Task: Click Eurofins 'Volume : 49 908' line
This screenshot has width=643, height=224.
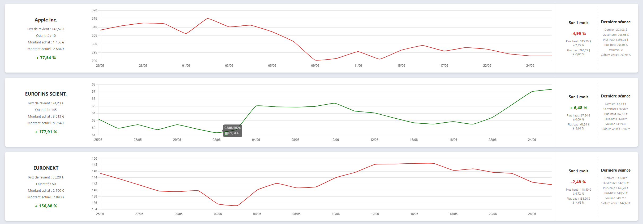Action: 616,124
